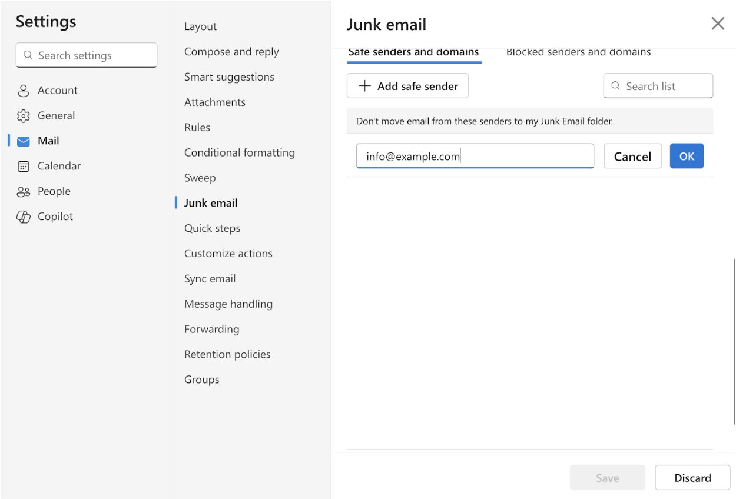
Task: Click the info@example.com email input box
Action: point(475,157)
